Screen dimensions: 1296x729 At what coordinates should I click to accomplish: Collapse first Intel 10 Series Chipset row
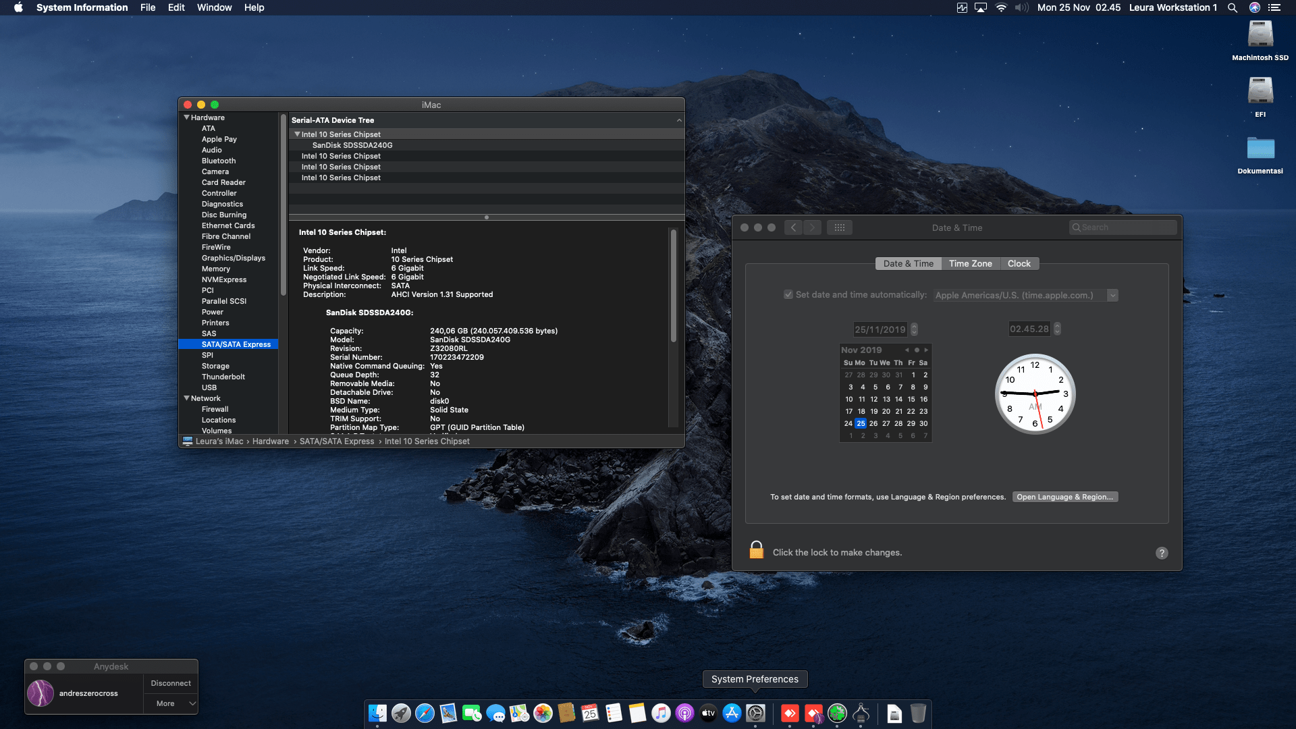point(297,134)
